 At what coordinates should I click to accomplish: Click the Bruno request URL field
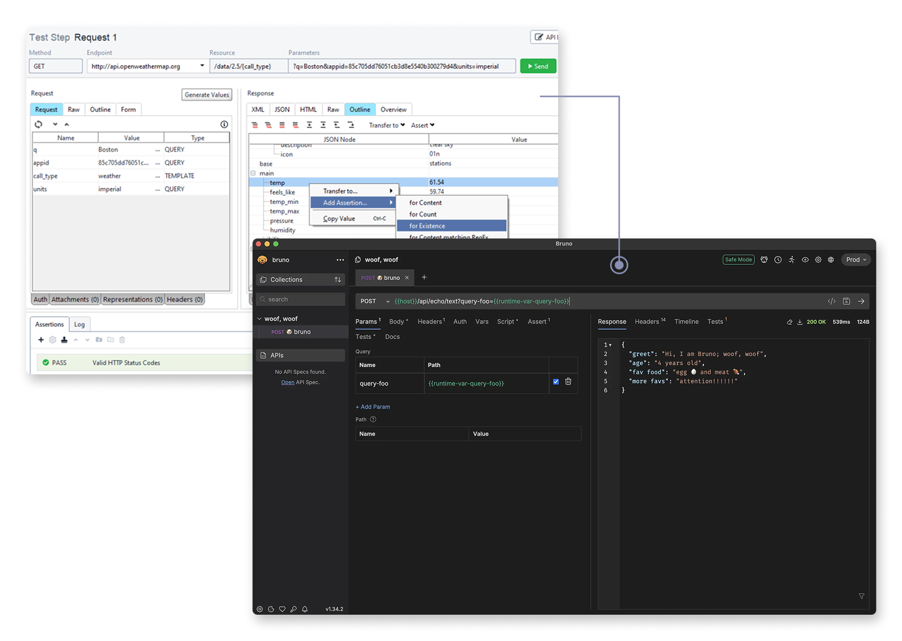[x=606, y=301]
